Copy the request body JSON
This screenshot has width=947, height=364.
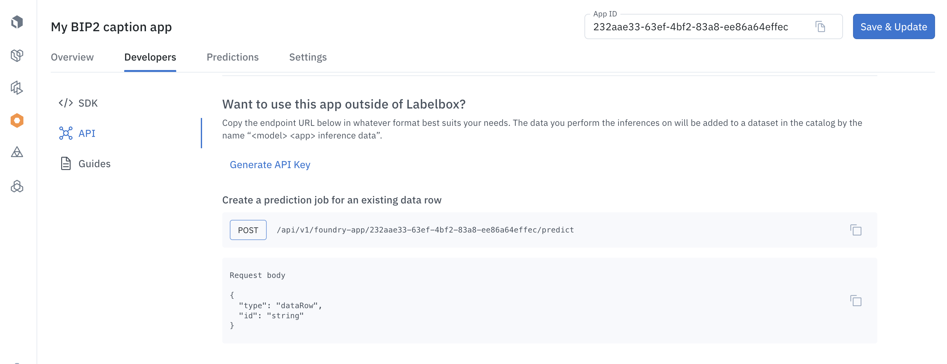856,301
